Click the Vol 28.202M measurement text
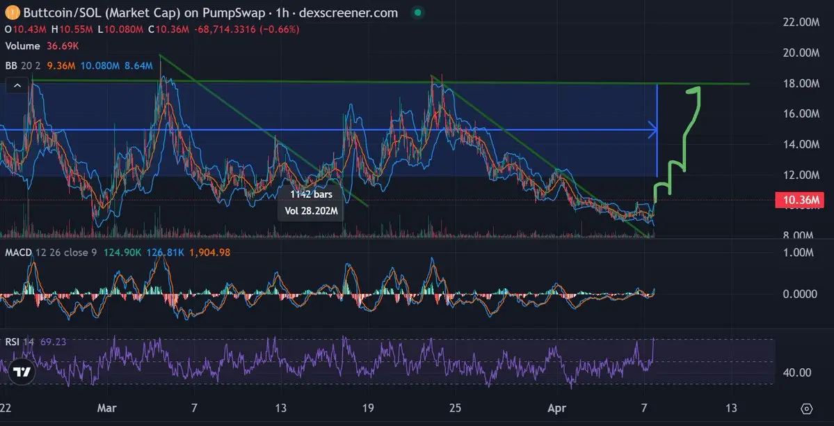This screenshot has width=834, height=426. [x=311, y=210]
